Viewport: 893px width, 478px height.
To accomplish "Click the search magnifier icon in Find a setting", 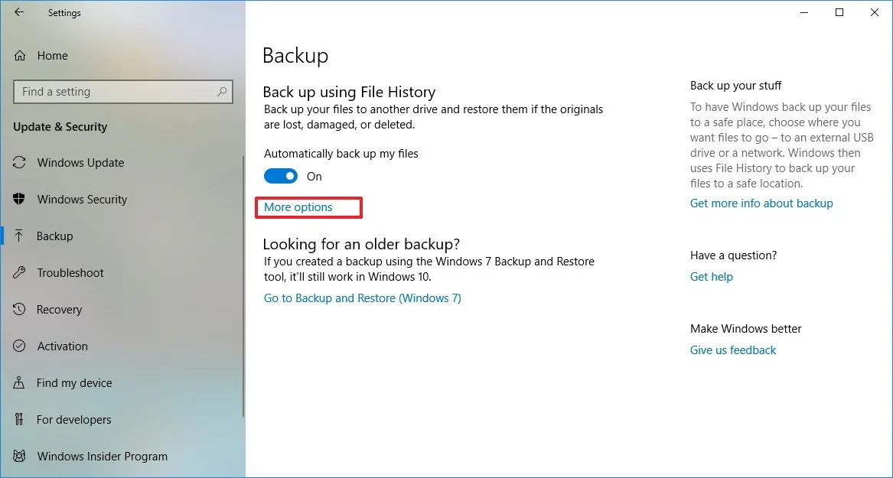I will coord(222,91).
